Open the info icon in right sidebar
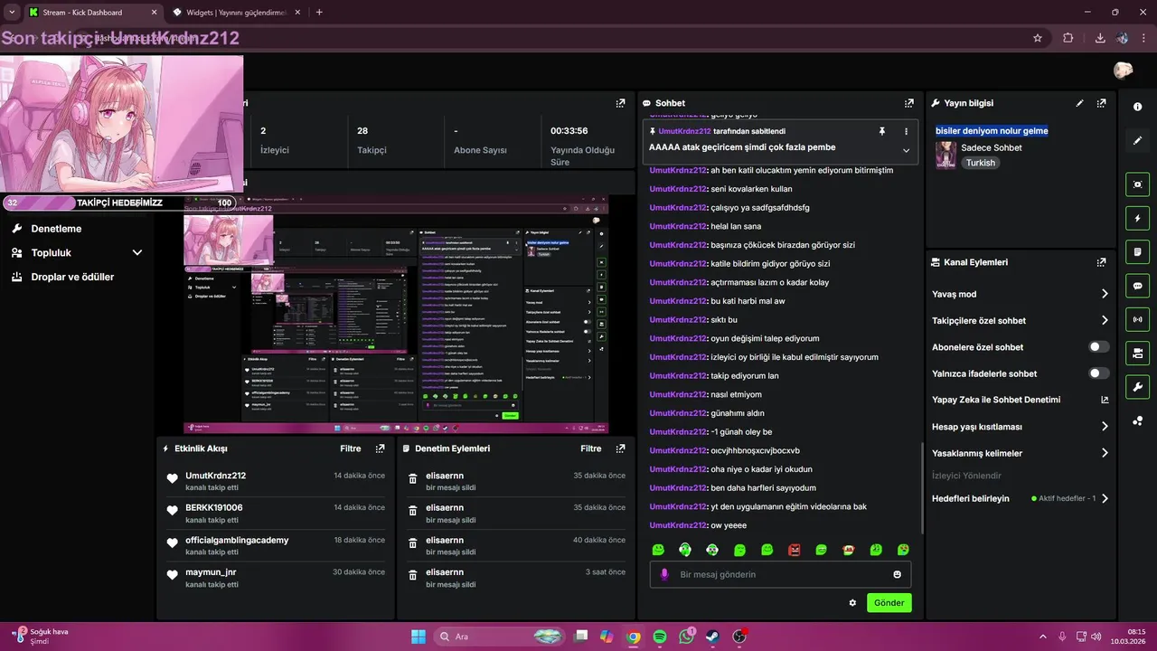Screen dimensions: 1157x651 click(x=1137, y=107)
